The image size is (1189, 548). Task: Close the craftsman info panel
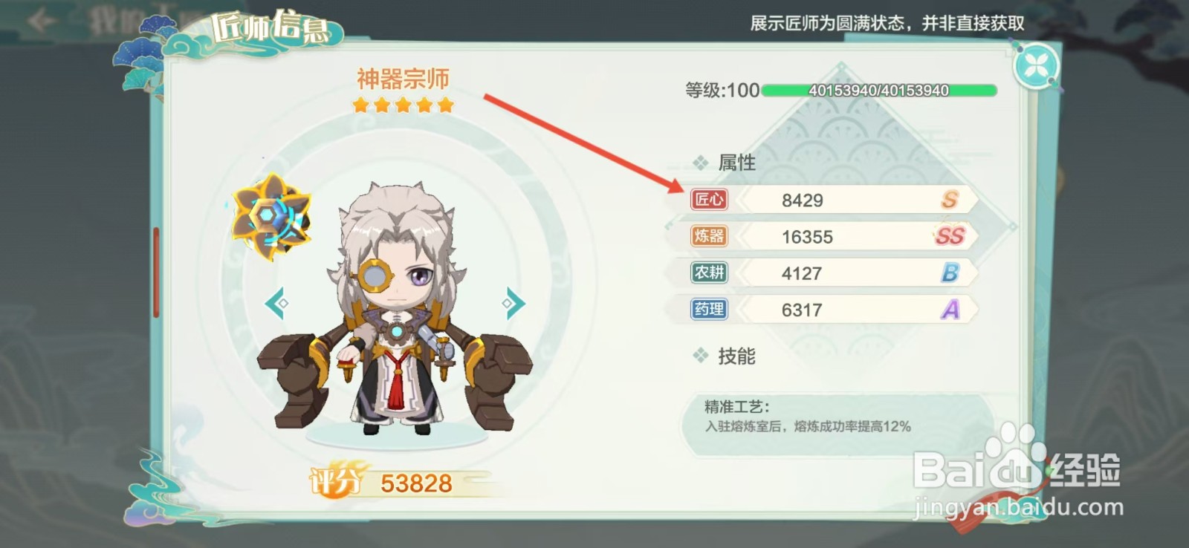1036,67
